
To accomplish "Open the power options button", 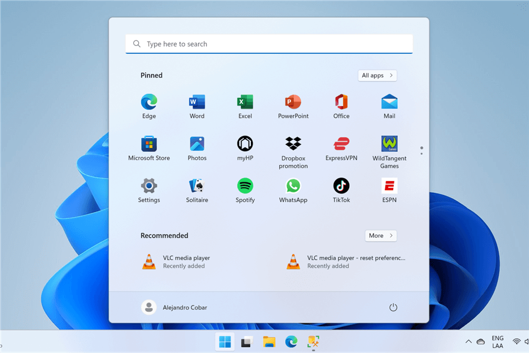I will click(x=393, y=307).
